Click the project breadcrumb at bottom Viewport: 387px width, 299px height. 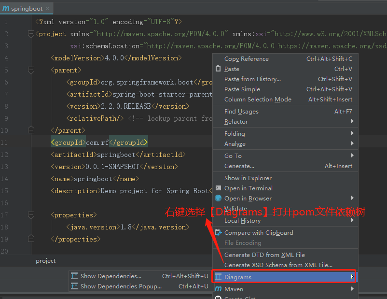point(46,261)
